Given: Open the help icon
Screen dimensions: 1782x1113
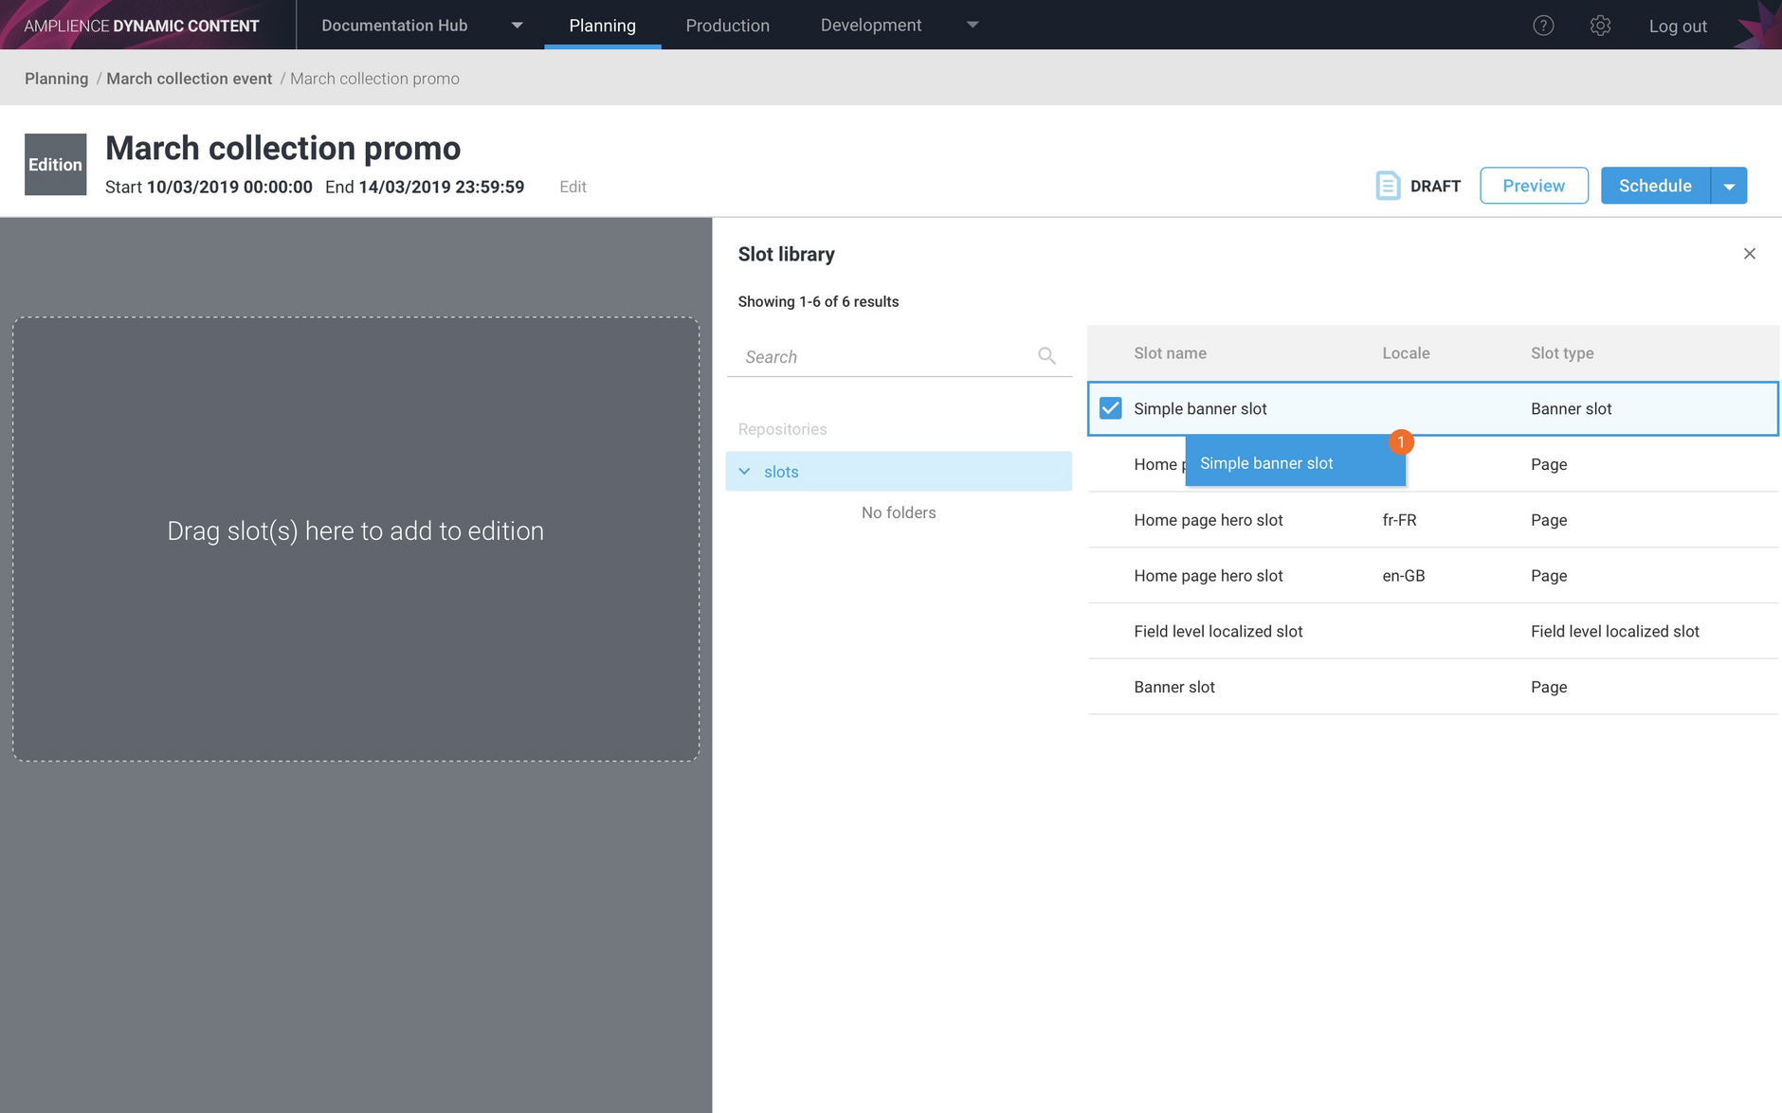Looking at the screenshot, I should [1543, 26].
